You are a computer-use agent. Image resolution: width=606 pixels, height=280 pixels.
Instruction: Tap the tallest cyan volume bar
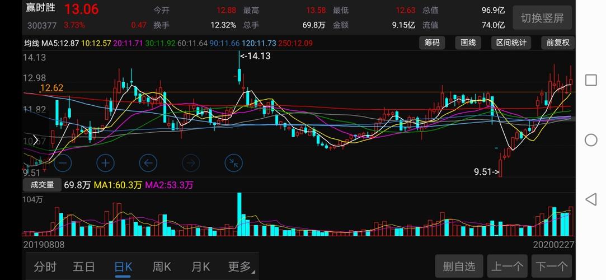point(239,214)
